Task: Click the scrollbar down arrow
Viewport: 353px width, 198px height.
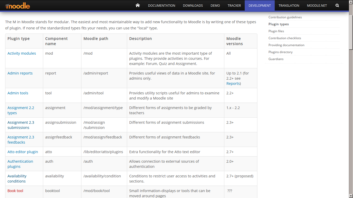Action: pos(351,196)
